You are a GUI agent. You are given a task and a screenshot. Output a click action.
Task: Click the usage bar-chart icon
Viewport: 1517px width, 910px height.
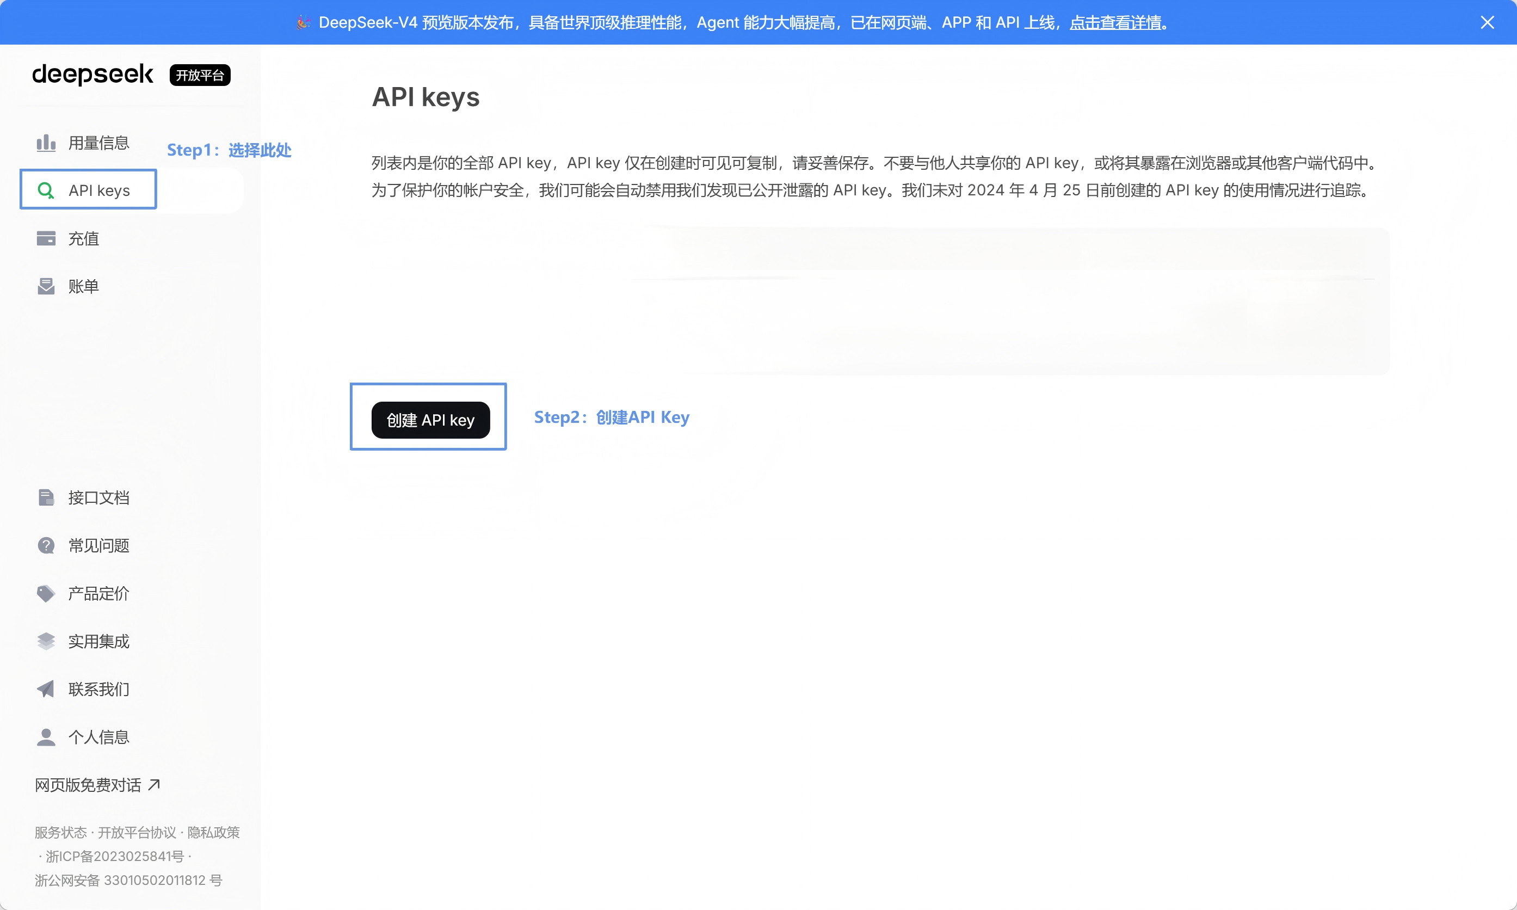[x=46, y=143]
